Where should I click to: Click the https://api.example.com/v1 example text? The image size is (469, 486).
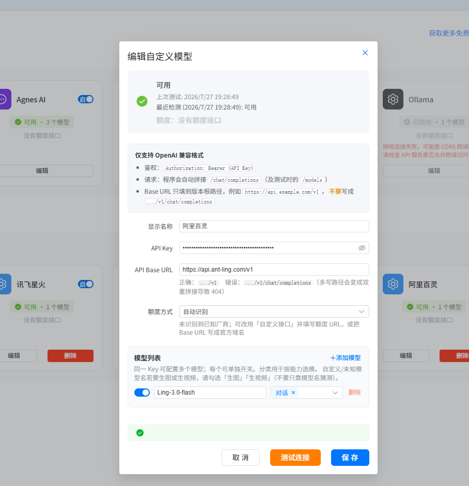[282, 192]
